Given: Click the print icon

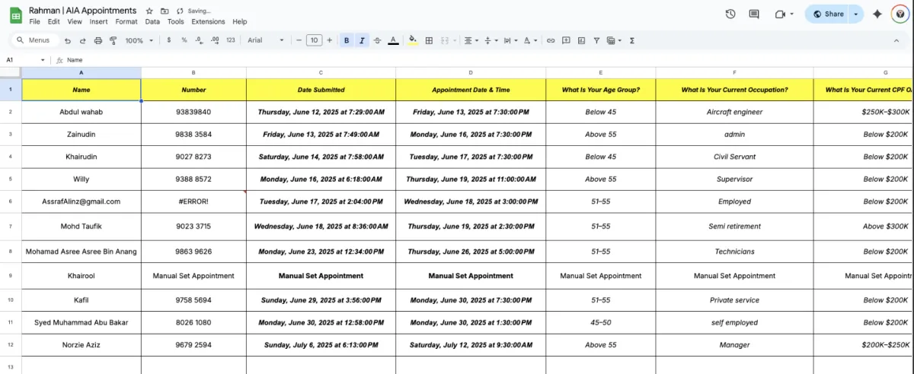Looking at the screenshot, I should coord(97,40).
